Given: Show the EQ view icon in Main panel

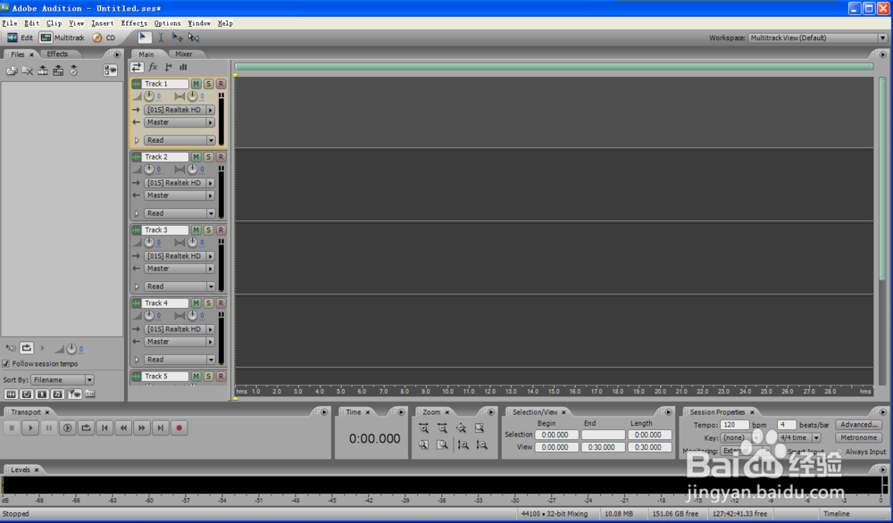Looking at the screenshot, I should 183,67.
